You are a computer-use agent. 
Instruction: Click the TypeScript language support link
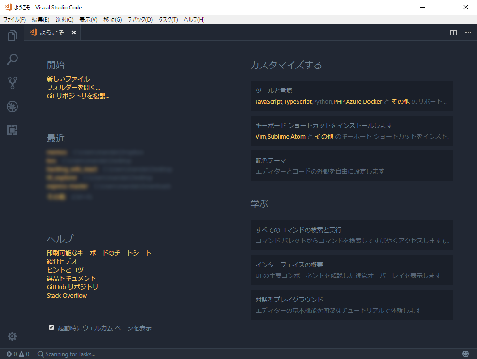(x=298, y=102)
